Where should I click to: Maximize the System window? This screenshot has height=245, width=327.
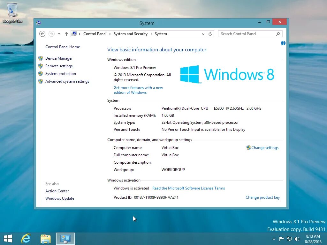click(268, 22)
